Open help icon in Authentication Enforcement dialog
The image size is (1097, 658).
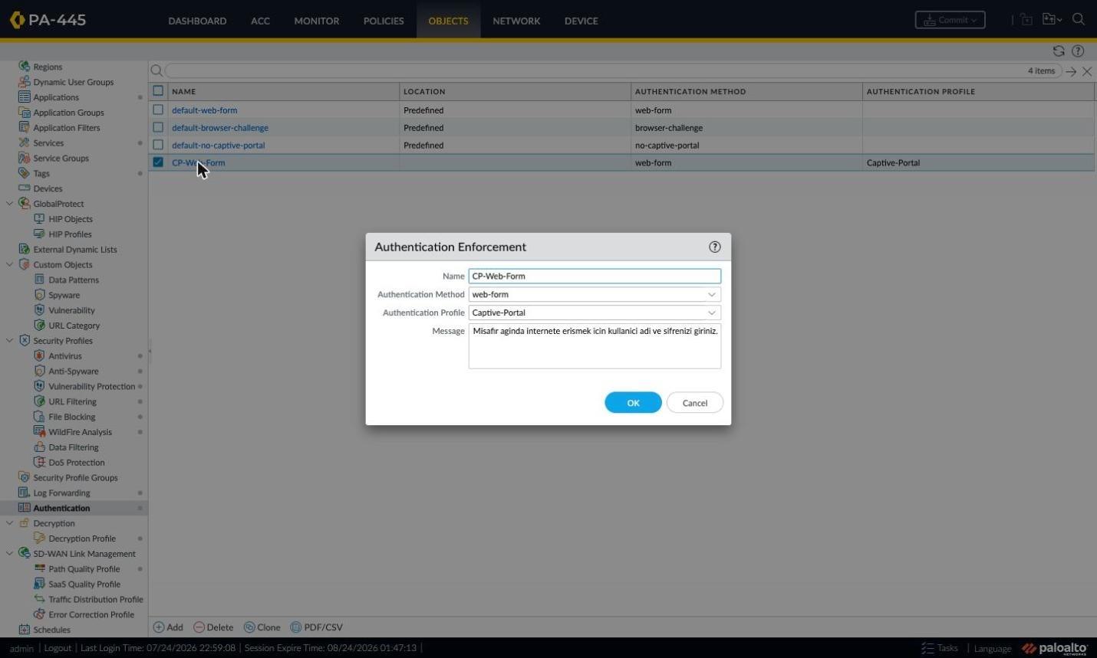coord(715,247)
